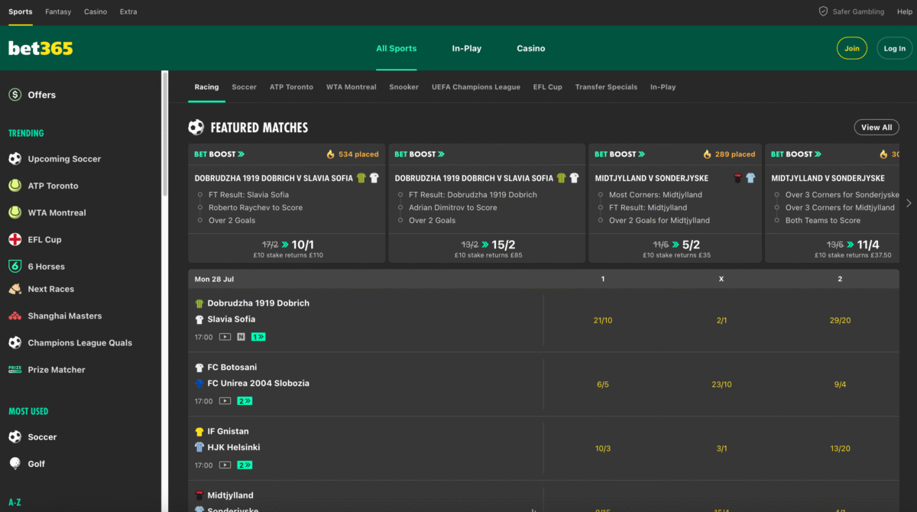
Task: Click the live stream icon for FC Botosani match
Action: [225, 400]
